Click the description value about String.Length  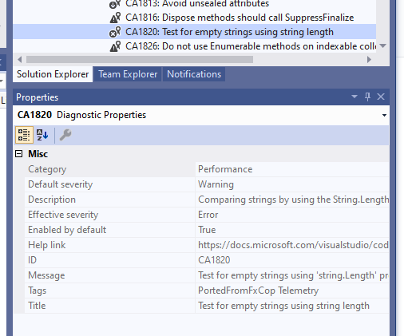[292, 200]
